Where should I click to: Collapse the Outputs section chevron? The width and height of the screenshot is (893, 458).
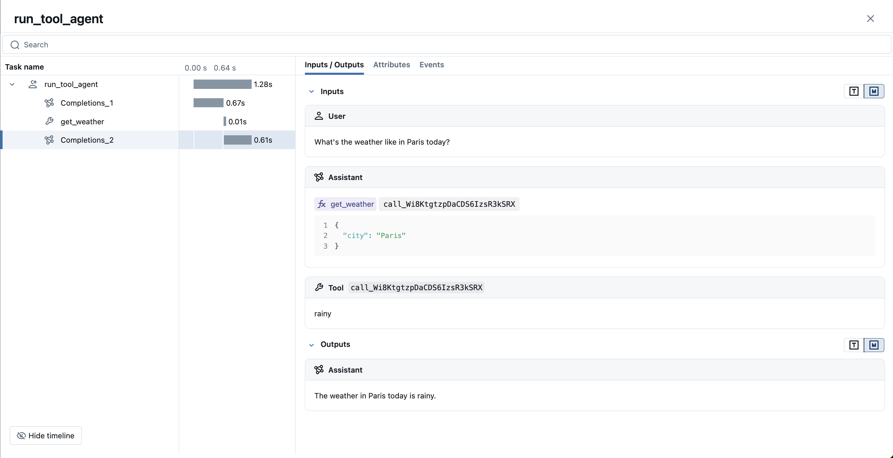pos(311,345)
